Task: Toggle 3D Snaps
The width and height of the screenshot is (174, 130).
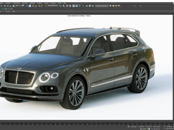Action: [33, 6]
